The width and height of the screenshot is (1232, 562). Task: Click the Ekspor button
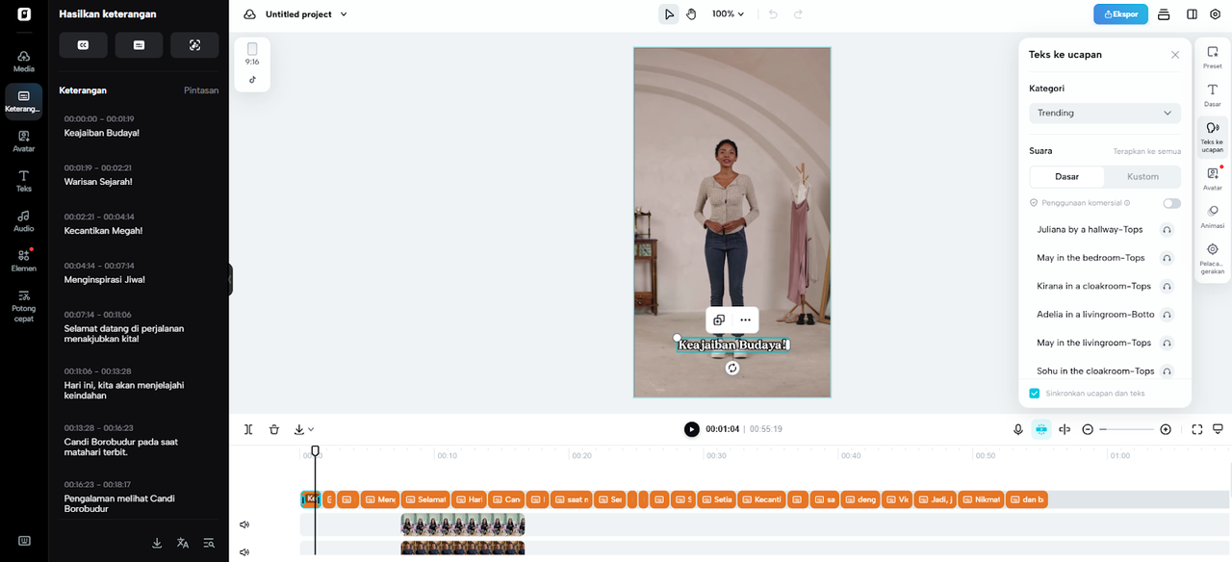(1120, 14)
